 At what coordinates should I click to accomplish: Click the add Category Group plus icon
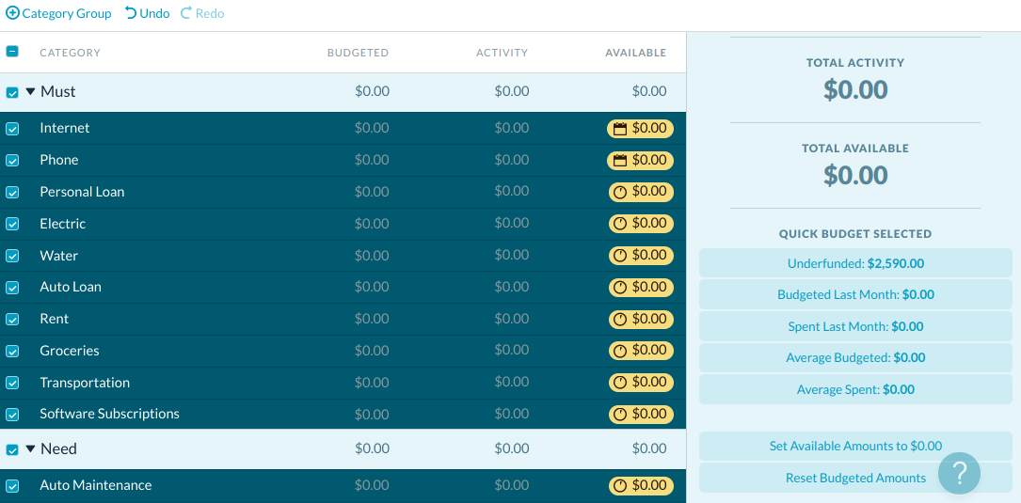click(x=12, y=13)
